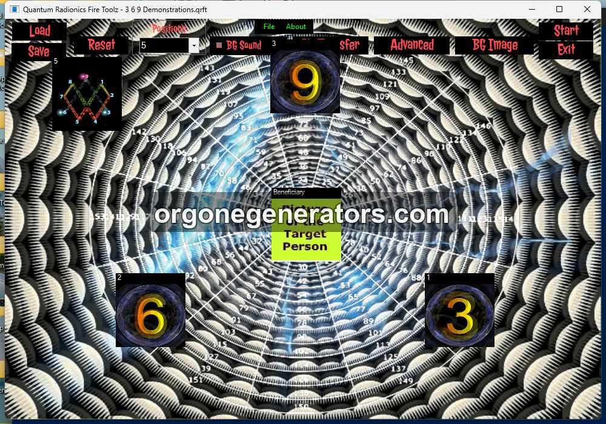Click the Exit button
606x424 pixels.
[566, 50]
